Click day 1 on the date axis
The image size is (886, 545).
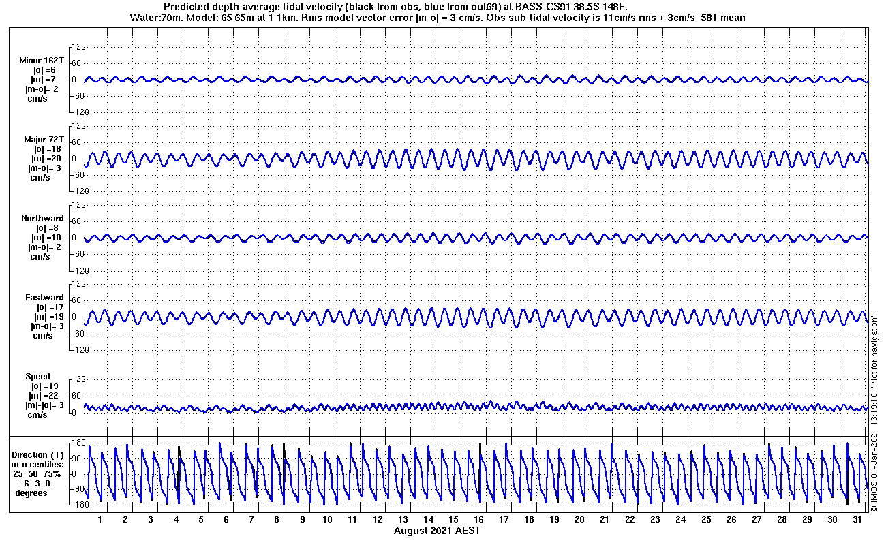click(x=100, y=519)
